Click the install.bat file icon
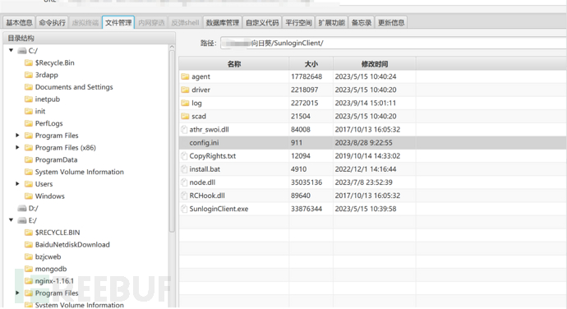 (x=184, y=169)
